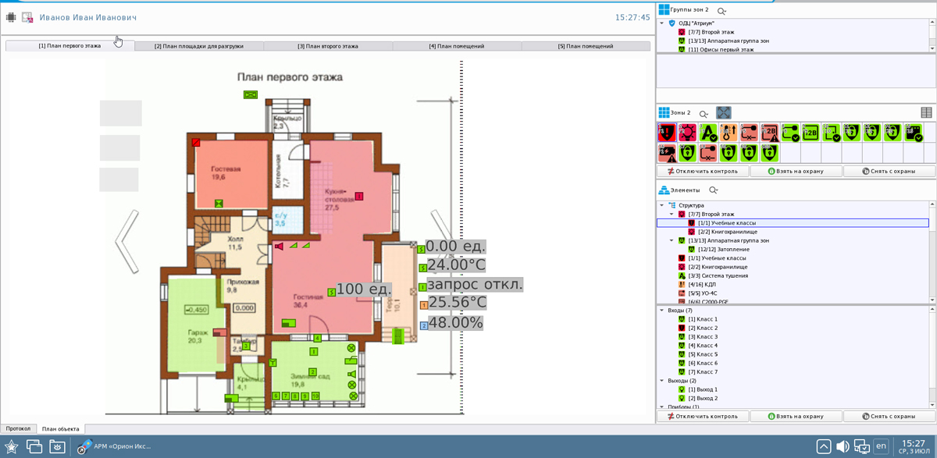Viewport: 937px width, 458px height.
Task: Collapse the ОДЦ "Атриум" tree node
Action: (x=662, y=23)
